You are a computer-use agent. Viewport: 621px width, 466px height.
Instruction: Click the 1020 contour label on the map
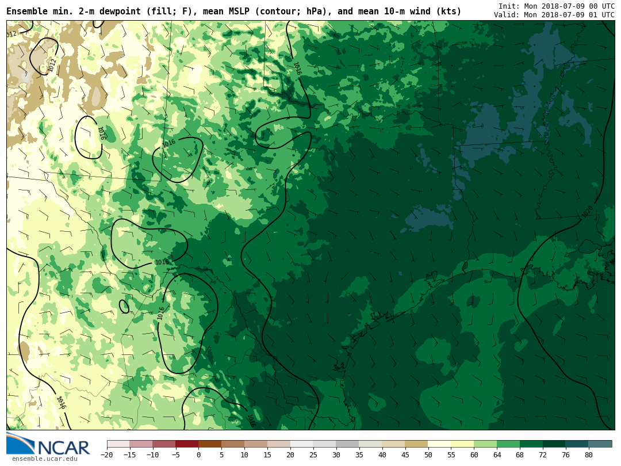coord(587,212)
